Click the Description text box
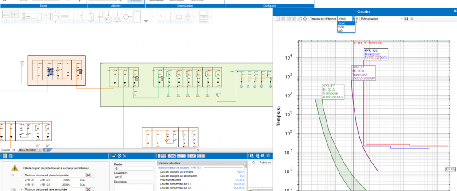 [134, 187]
